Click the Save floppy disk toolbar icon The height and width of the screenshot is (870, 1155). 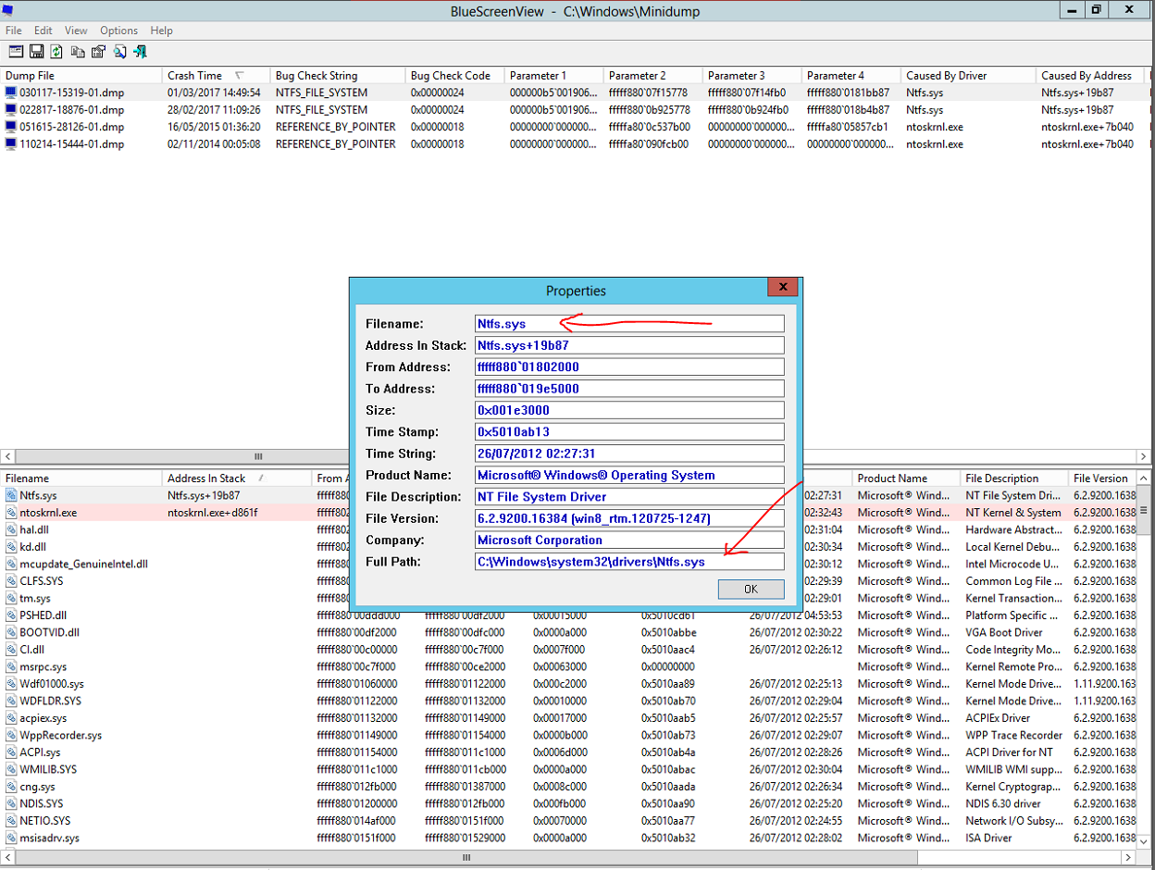(37, 52)
